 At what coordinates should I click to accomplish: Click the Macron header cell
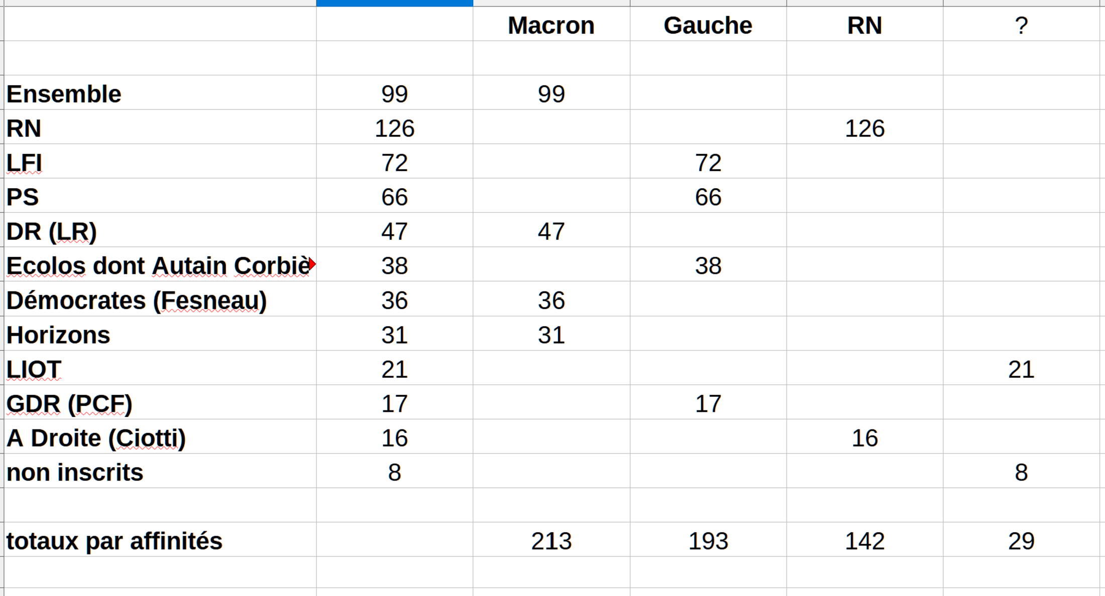(551, 25)
